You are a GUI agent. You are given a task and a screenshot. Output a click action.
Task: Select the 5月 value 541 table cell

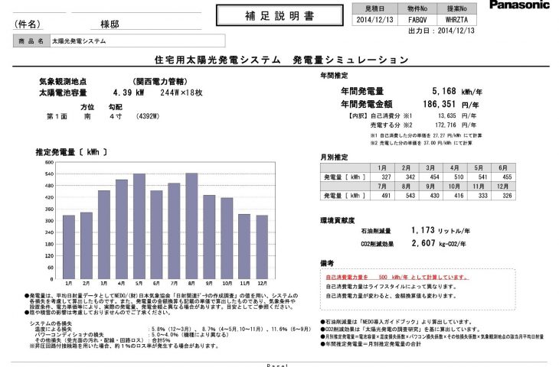tap(479, 177)
